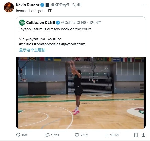150x141 pixels.
Task: View analytics bar chart icon
Action: [106, 135]
